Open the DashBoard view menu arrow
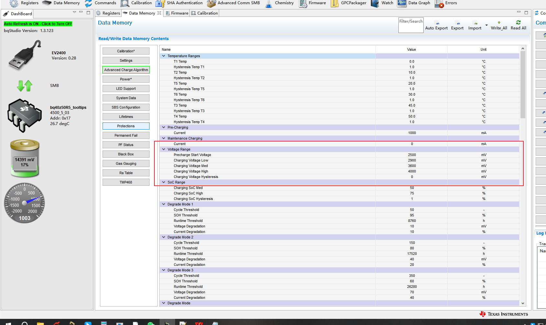Screen dimensions: 546x325 [x=74, y=12]
